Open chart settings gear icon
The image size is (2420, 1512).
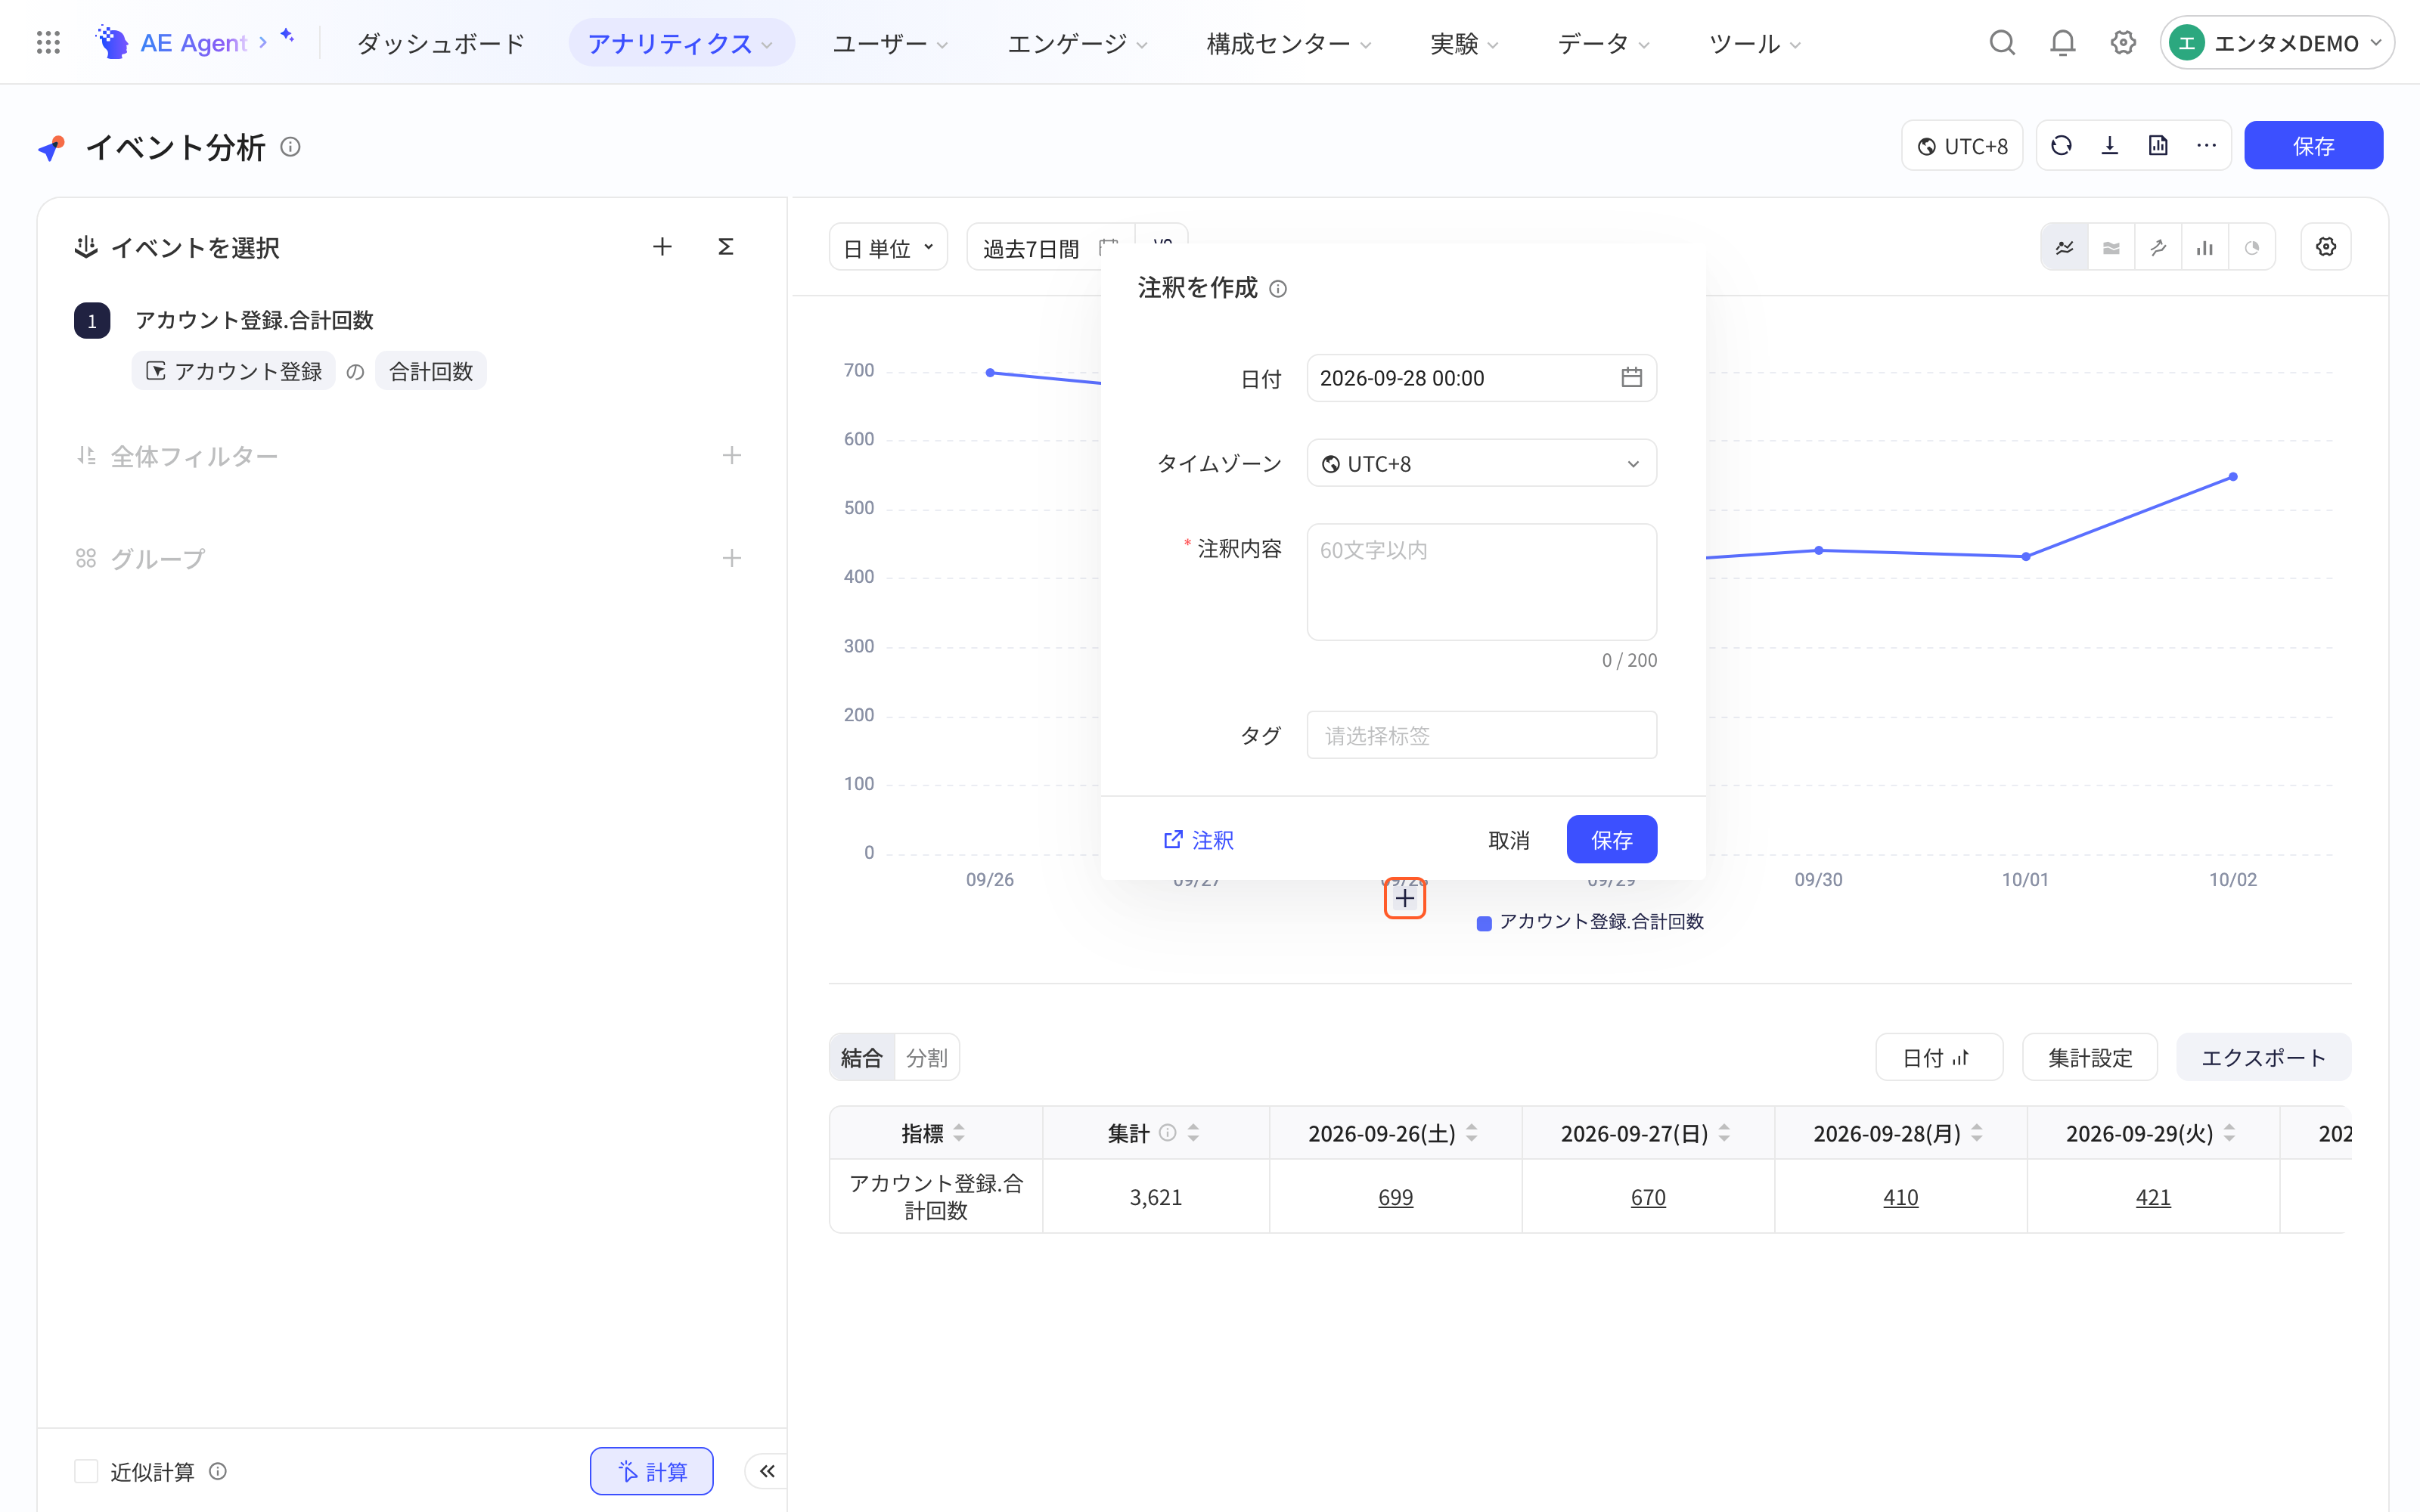(x=2326, y=247)
